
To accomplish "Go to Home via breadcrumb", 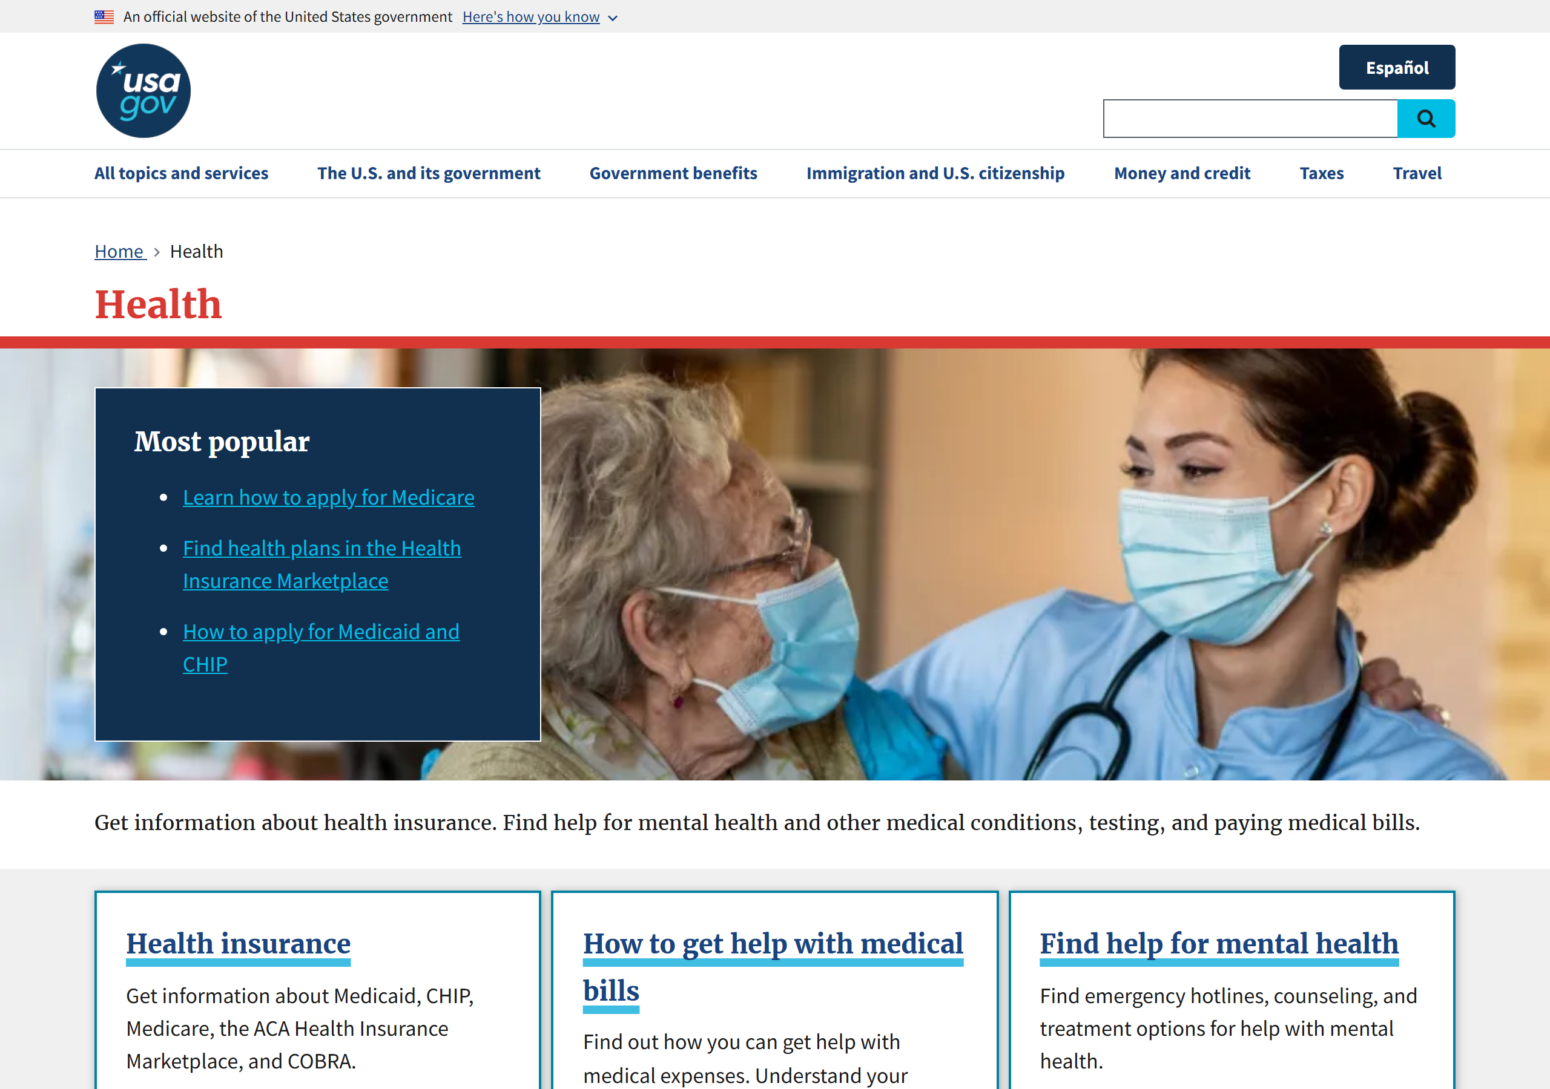I will tap(119, 252).
